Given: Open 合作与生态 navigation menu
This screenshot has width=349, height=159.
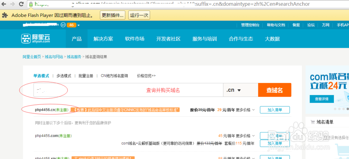Looking at the screenshot, I should tap(241, 39).
